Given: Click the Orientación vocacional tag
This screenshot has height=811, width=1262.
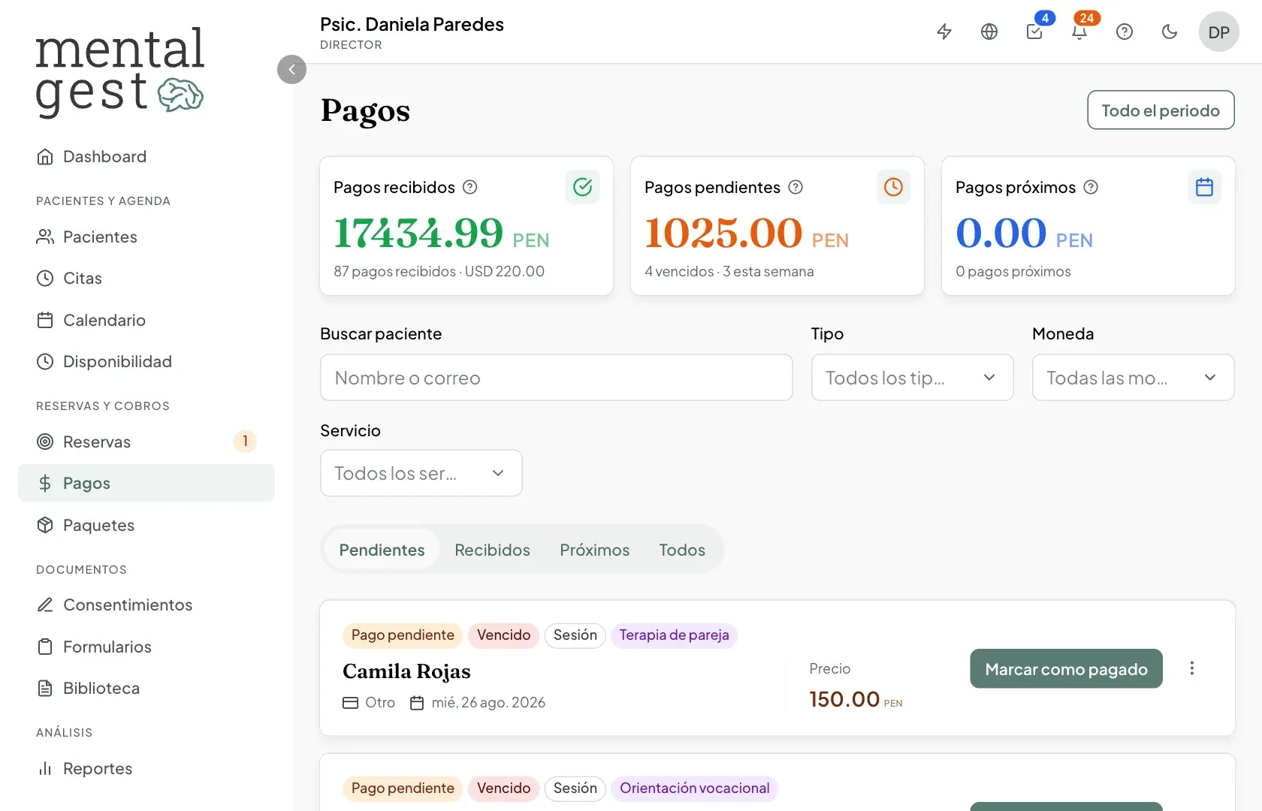Looking at the screenshot, I should point(694,788).
